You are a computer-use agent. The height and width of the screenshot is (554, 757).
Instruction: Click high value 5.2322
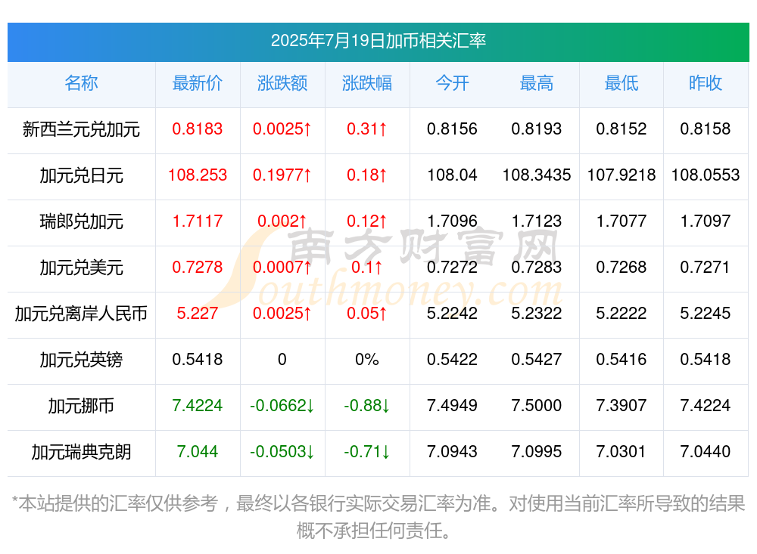(x=537, y=314)
